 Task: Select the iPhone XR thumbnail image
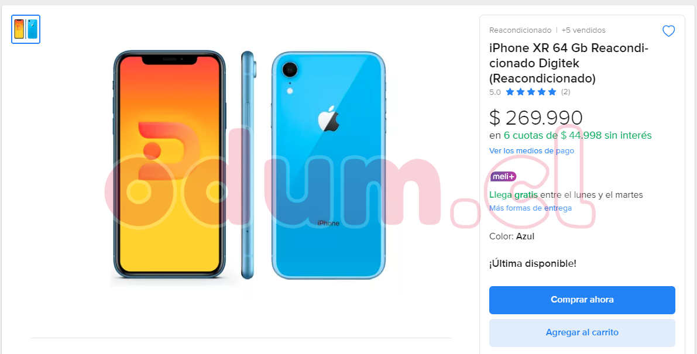26,29
